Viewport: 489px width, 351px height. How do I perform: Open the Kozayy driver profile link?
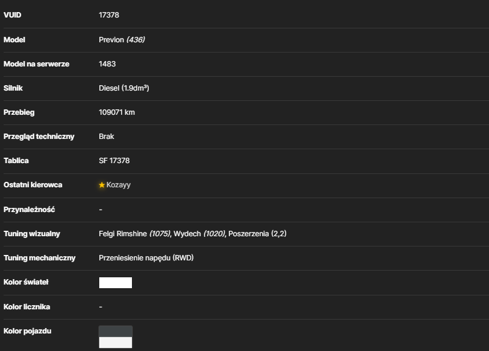tap(119, 185)
